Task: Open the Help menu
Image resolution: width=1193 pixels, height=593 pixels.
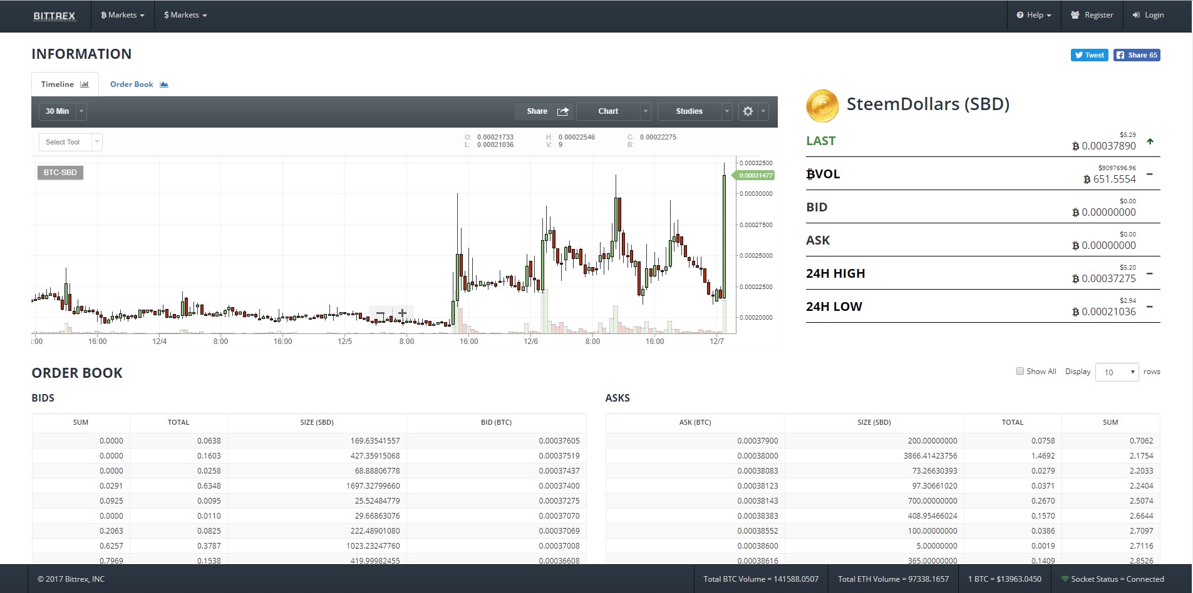Action: (x=1034, y=15)
